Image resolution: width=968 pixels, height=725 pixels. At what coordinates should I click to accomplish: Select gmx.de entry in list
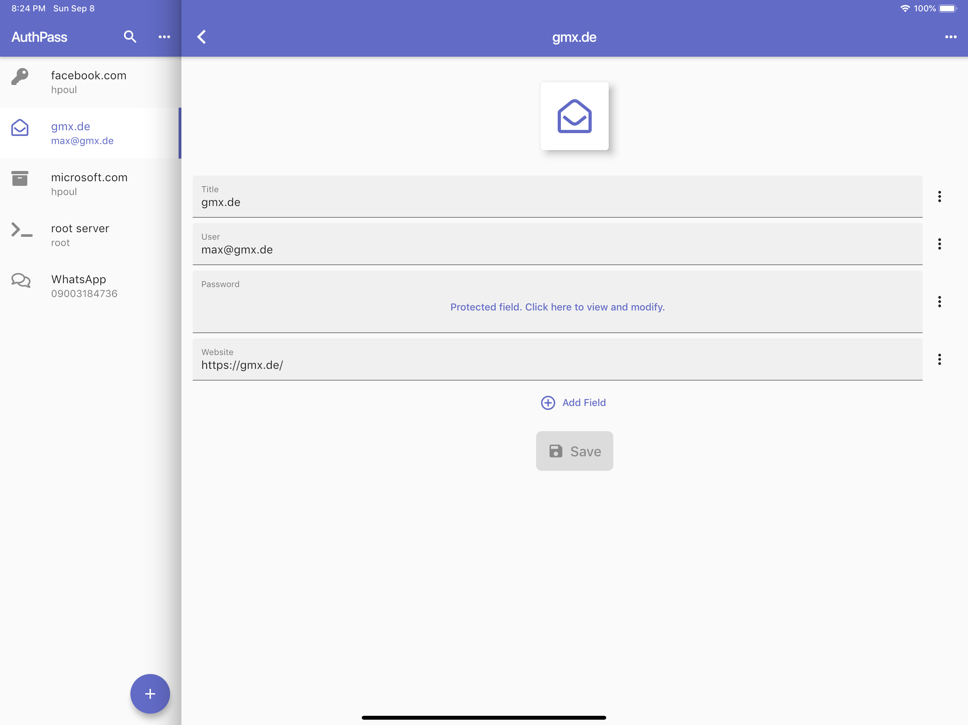pyautogui.click(x=90, y=133)
